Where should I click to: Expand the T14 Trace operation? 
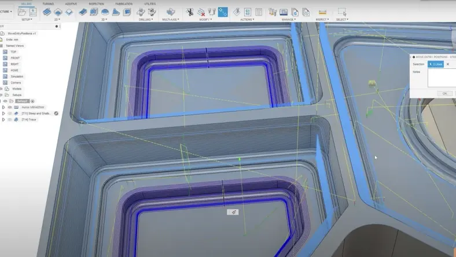click(x=3, y=119)
